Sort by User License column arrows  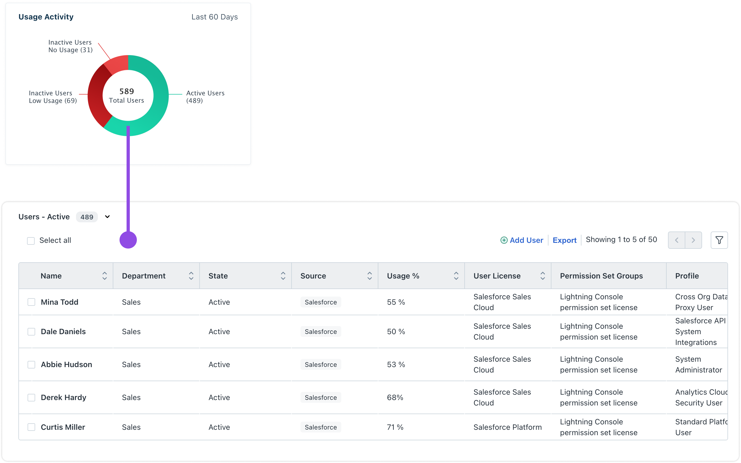click(543, 276)
